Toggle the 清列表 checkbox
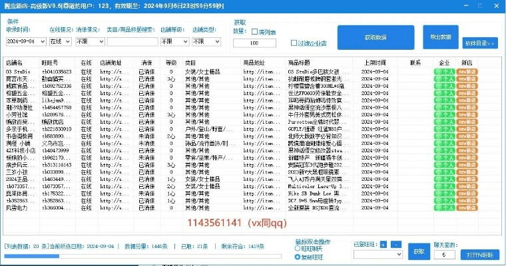The width and height of the screenshot is (506, 266). pos(254,32)
